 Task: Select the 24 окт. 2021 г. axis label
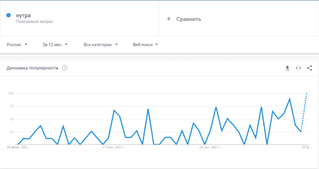pos(210,147)
